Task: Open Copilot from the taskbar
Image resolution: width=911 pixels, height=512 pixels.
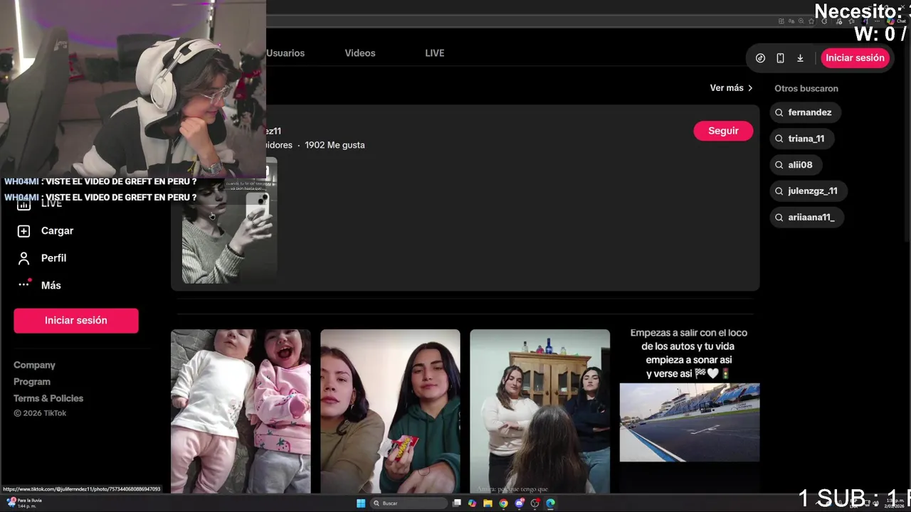Action: coord(473,503)
